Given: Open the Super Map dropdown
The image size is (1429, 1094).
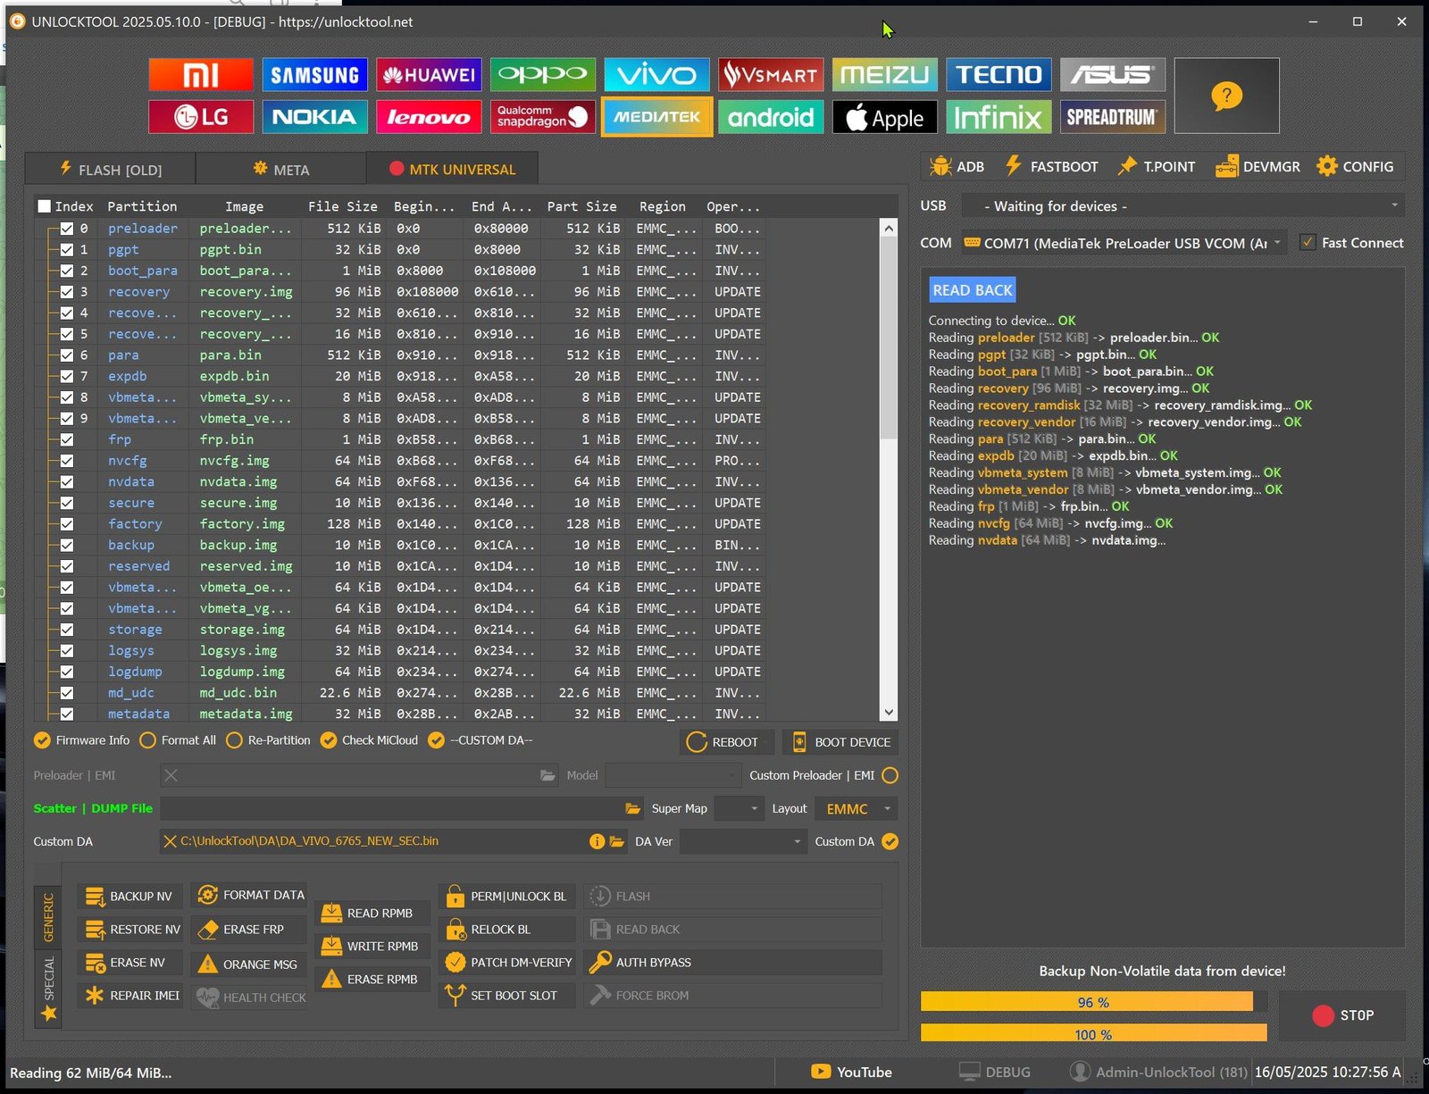Looking at the screenshot, I should click(739, 809).
